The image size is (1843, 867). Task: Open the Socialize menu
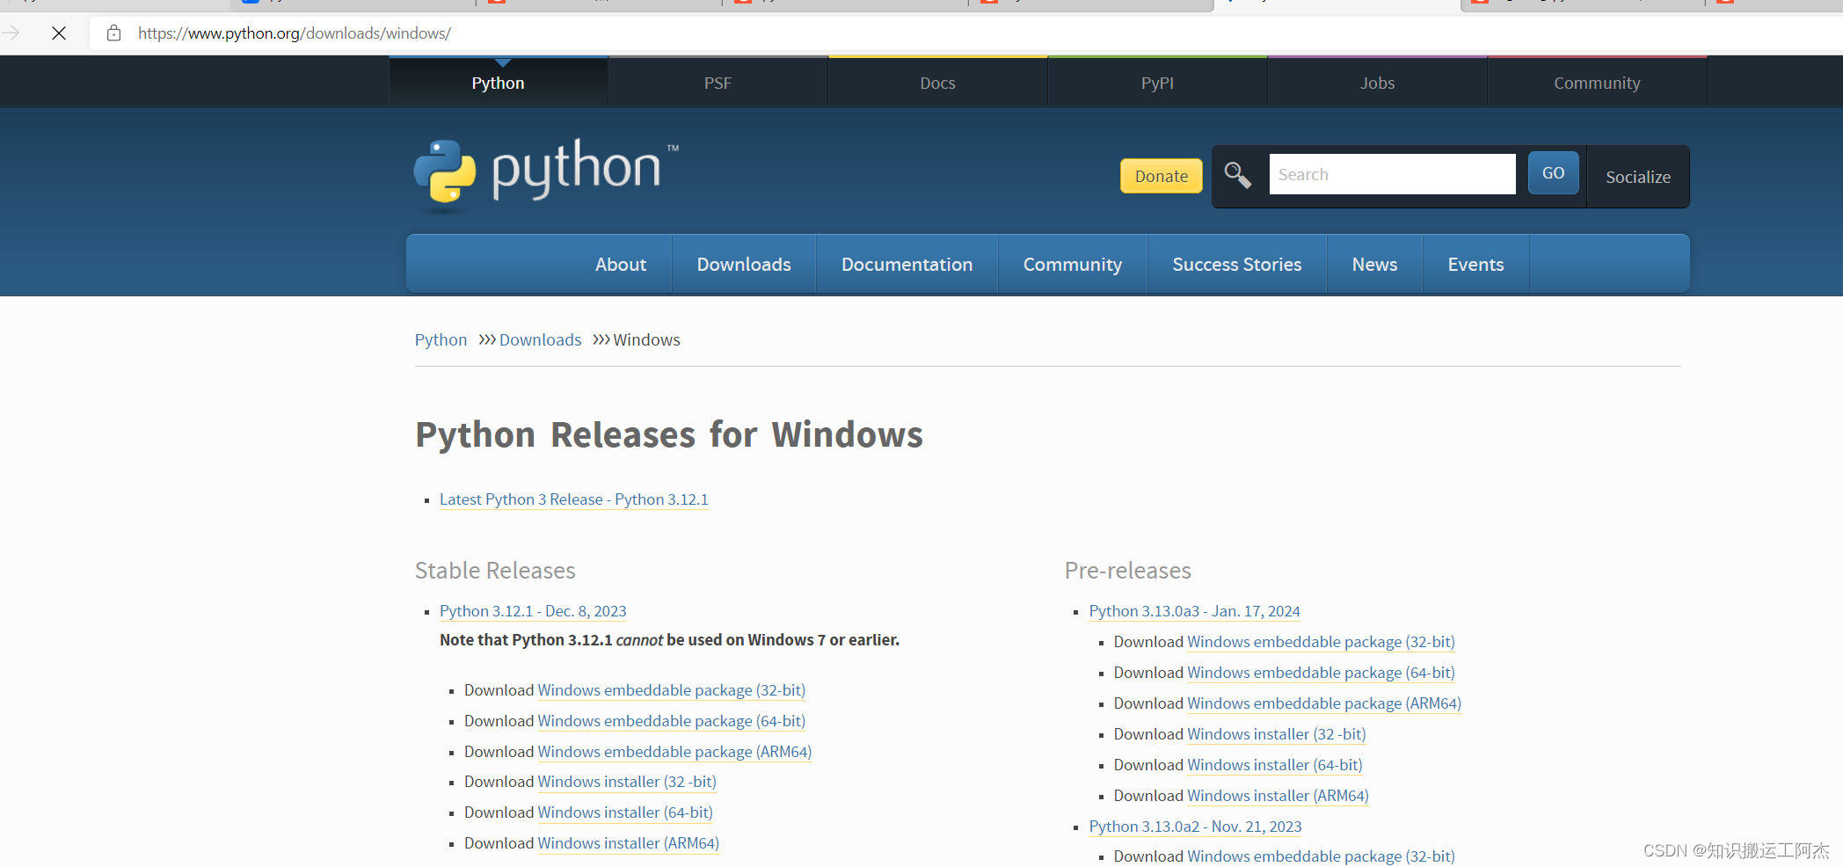click(1637, 177)
